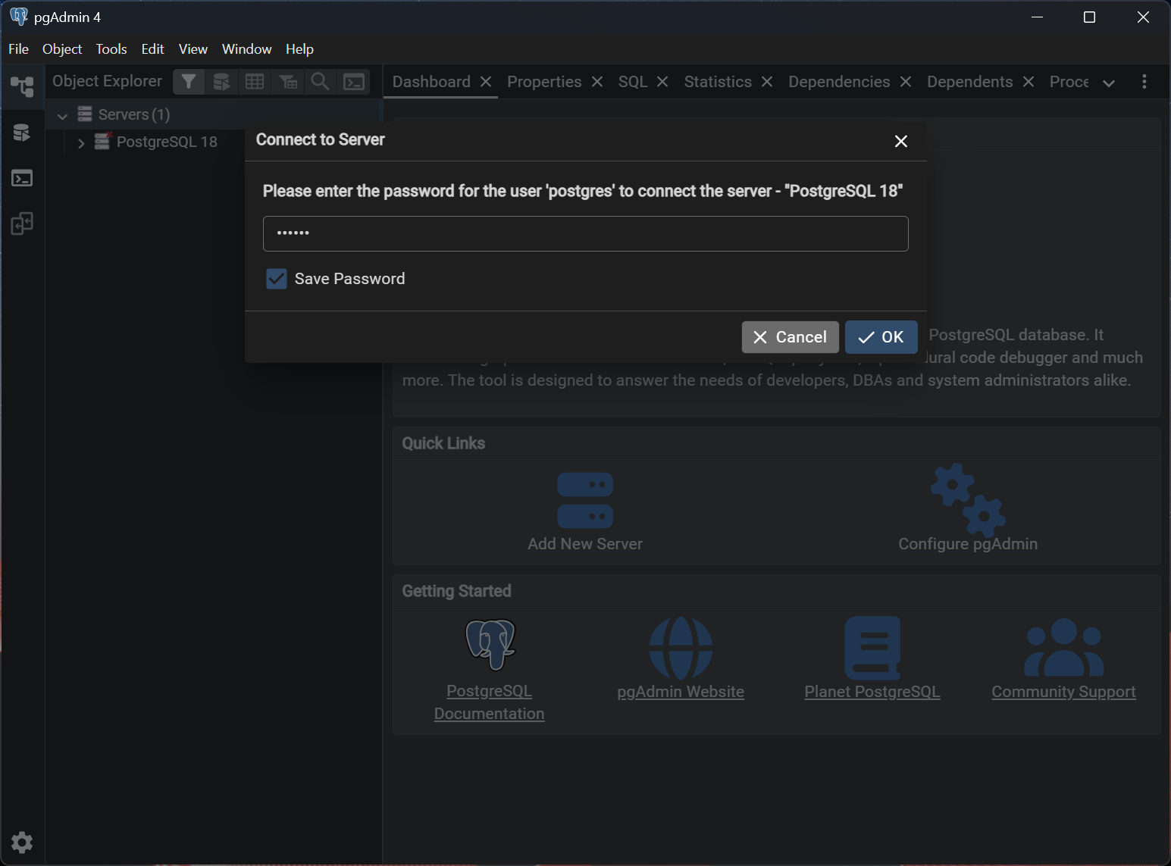This screenshot has height=866, width=1171.
Task: Cancel the Connect to Server dialog
Action: point(790,337)
